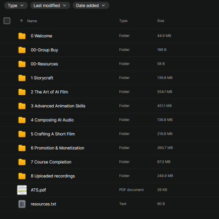Select the "0 Welcome" folder name

(42, 36)
